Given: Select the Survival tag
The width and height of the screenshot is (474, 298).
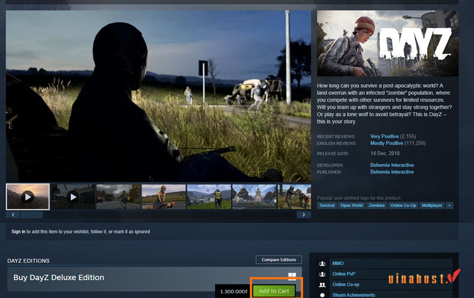Looking at the screenshot, I should point(327,206).
